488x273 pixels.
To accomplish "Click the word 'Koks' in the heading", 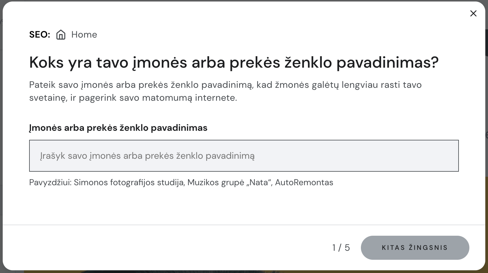I will [x=47, y=63].
